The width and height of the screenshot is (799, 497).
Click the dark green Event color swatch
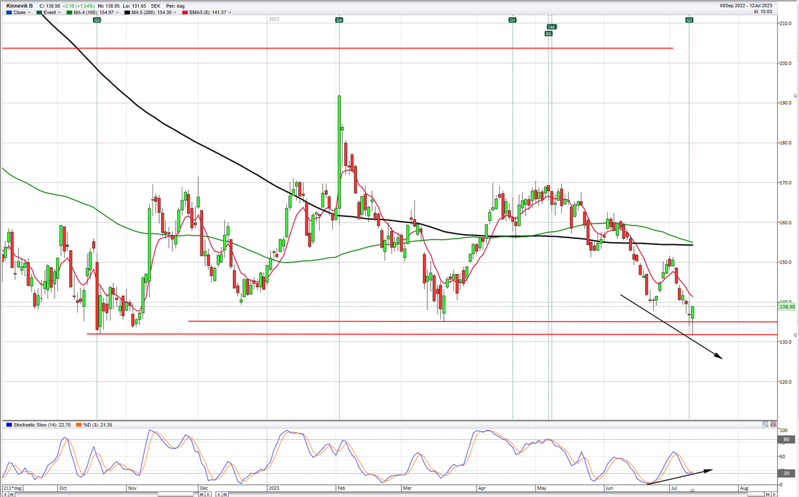[x=39, y=13]
